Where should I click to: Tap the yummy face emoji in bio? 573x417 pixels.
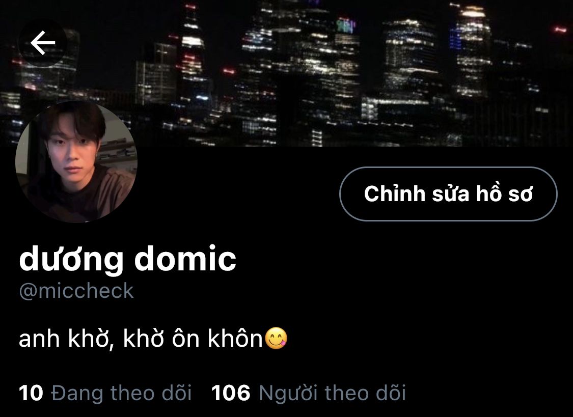click(x=276, y=339)
